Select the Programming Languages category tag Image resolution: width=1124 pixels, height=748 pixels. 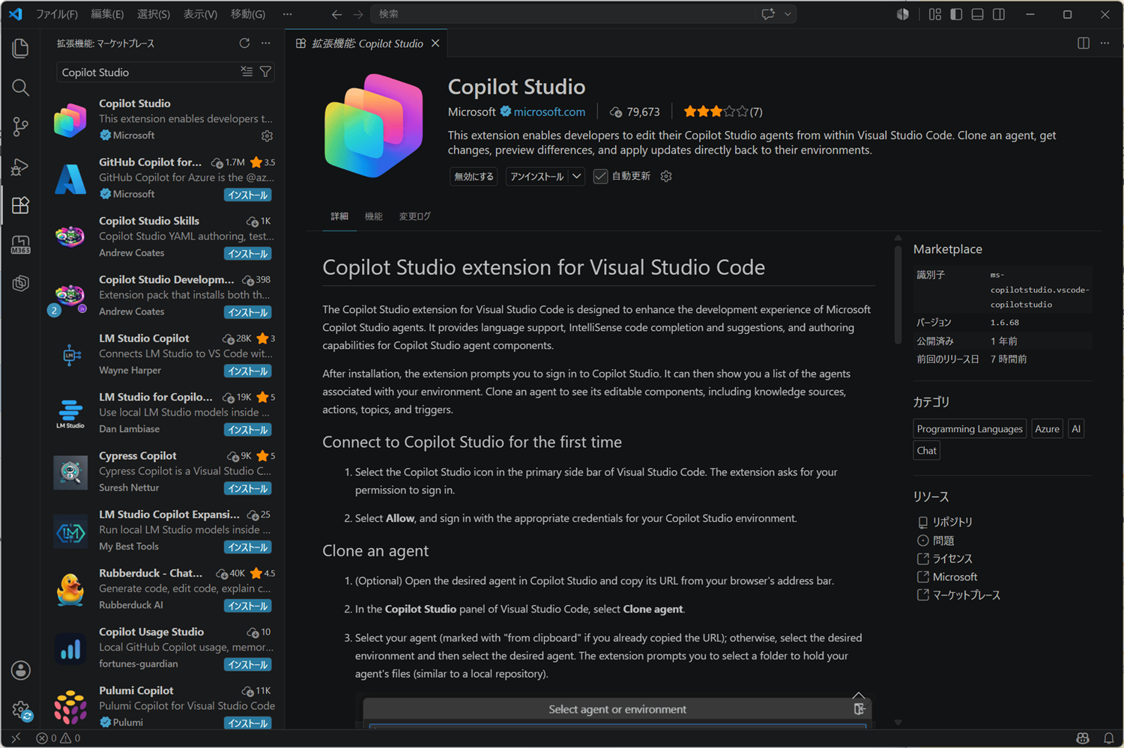pos(970,429)
